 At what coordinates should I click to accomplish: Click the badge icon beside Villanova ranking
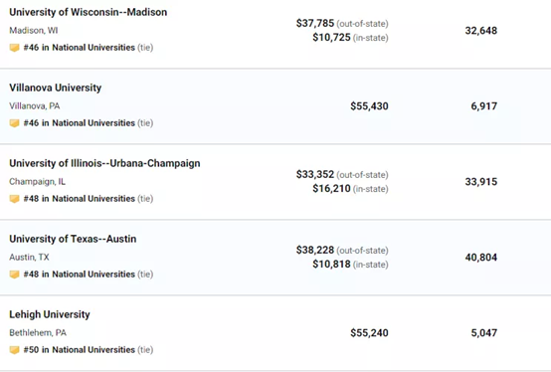pos(14,123)
